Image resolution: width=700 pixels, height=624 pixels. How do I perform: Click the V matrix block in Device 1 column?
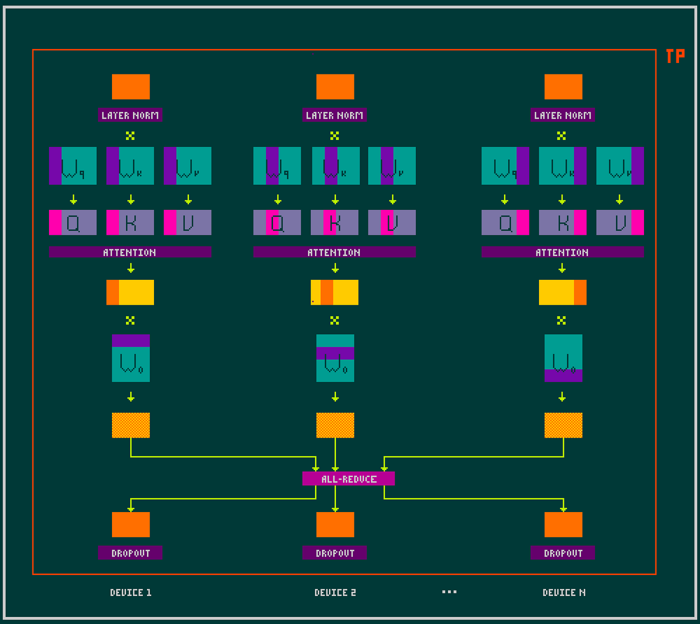[x=187, y=222]
